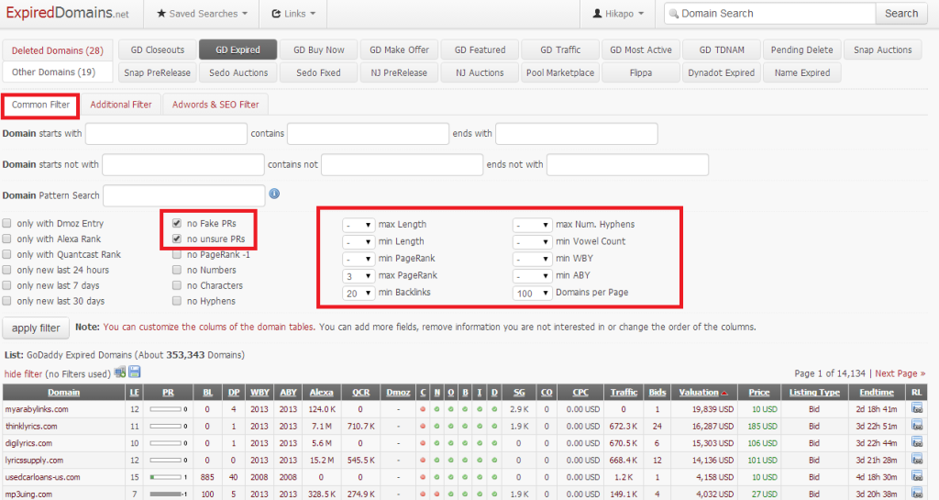939x500 pixels.
Task: Open the Pending Delete list
Action: coord(801,50)
